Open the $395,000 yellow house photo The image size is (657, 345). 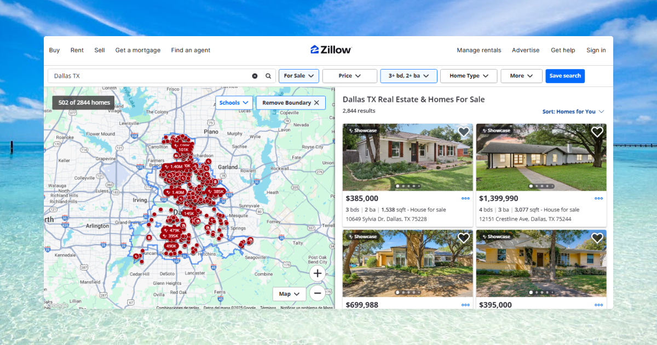[x=541, y=263]
